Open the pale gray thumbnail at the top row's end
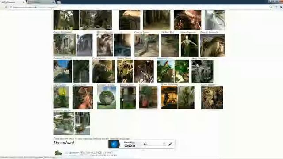The width and height of the screenshot is (283, 159). (x=215, y=20)
